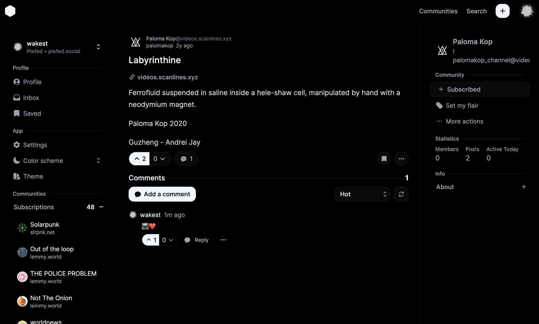
Task: Upvote the Labyrinthine post
Action: point(139,159)
